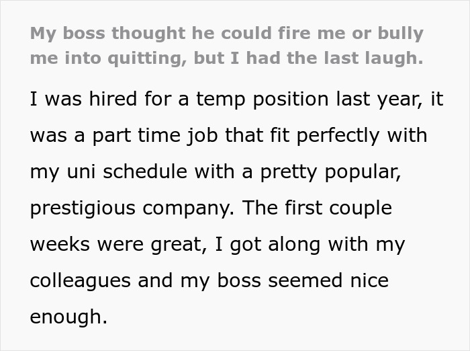Image resolution: width=470 pixels, height=351 pixels.
Task: Click the word 'weeks' in the body text
Action: click(60, 244)
